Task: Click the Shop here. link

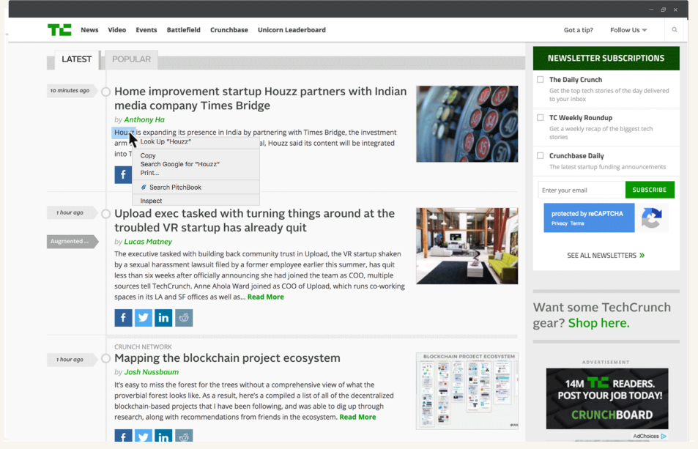Action: click(x=598, y=323)
